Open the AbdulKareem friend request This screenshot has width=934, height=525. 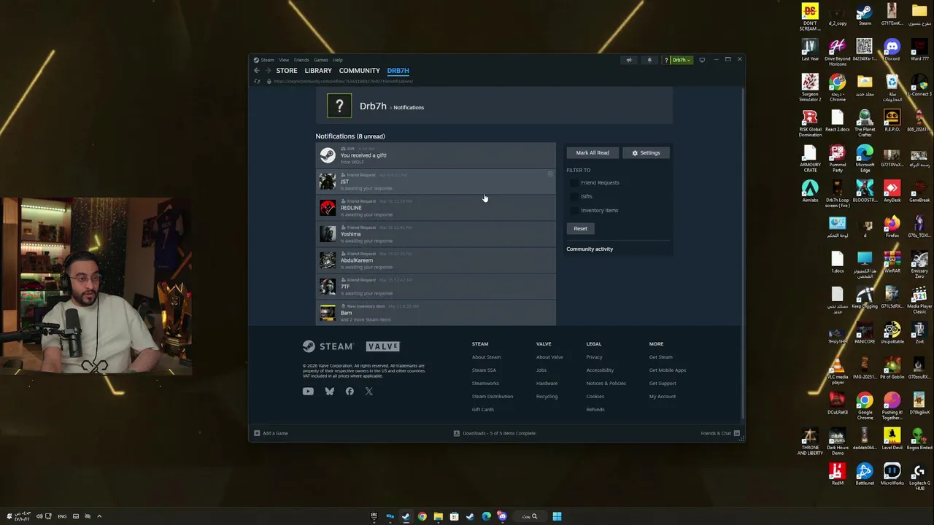coord(436,260)
